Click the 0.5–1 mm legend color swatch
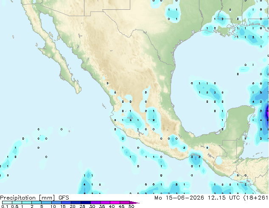This screenshot has width=269, height=208. tap(17, 202)
